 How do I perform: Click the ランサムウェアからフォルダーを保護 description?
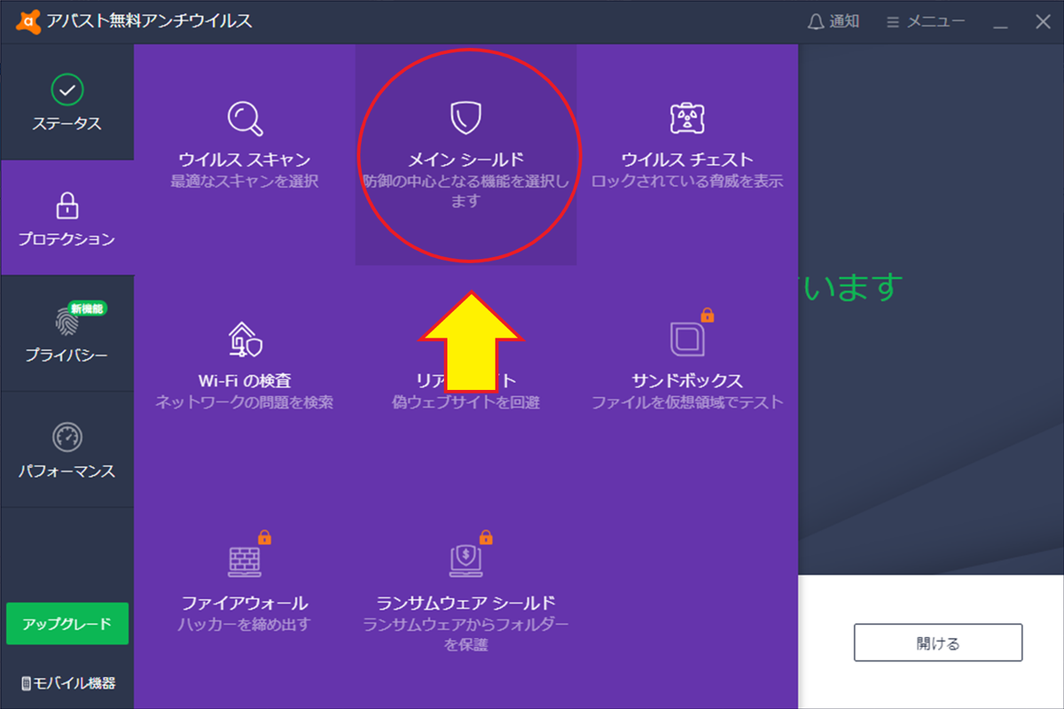(466, 635)
